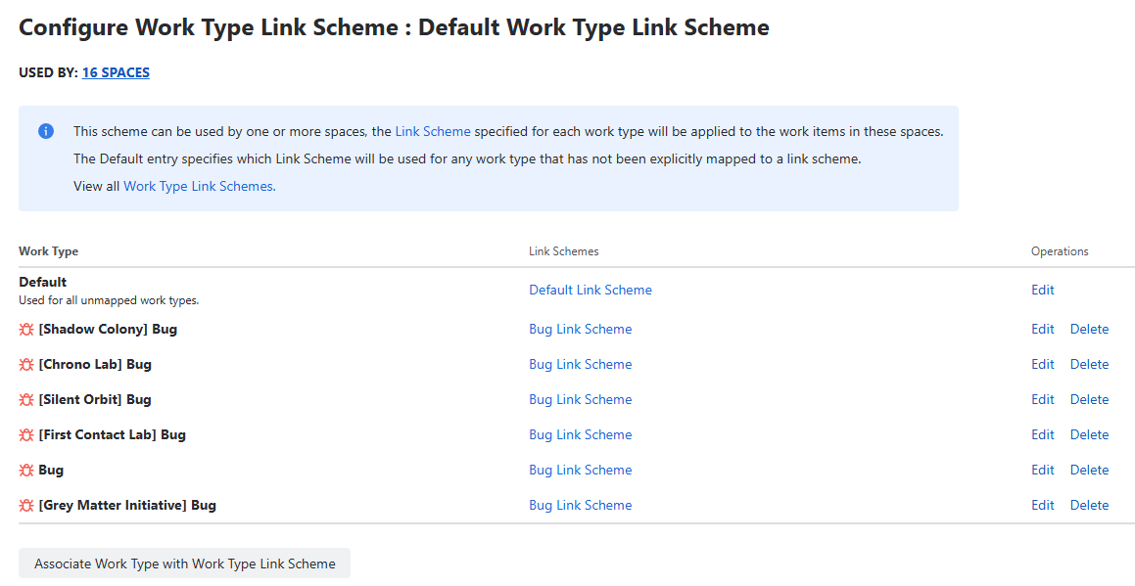Screen dimensions: 1135x586
Task: Click bug icon beside [Silent Orbit] Bug
Action: coord(26,399)
